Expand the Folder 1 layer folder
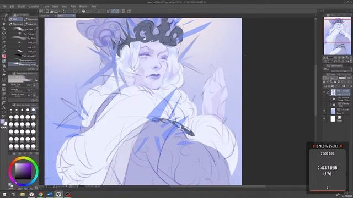 331,105
